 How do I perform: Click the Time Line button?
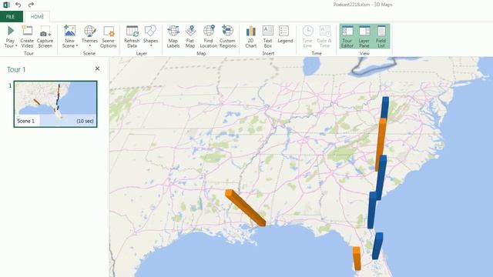pyautogui.click(x=307, y=37)
